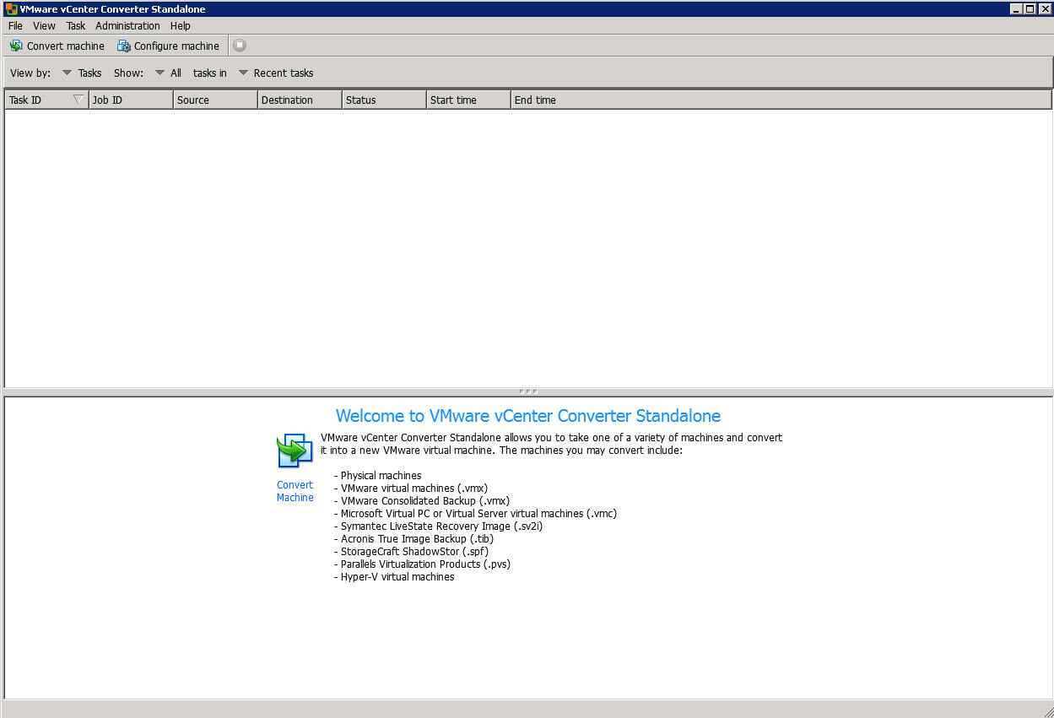Open the Task menu
1054x718 pixels.
[x=76, y=26]
